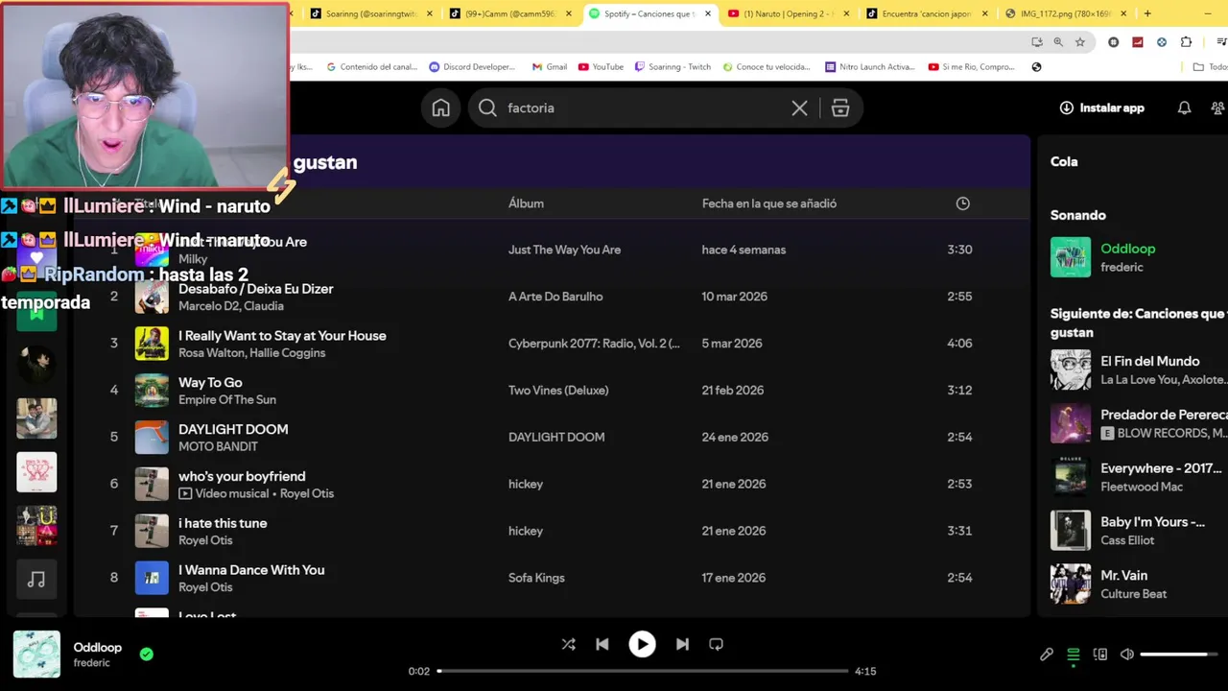Open the Todos bookmarks folder
The height and width of the screenshot is (691, 1228).
1210,67
